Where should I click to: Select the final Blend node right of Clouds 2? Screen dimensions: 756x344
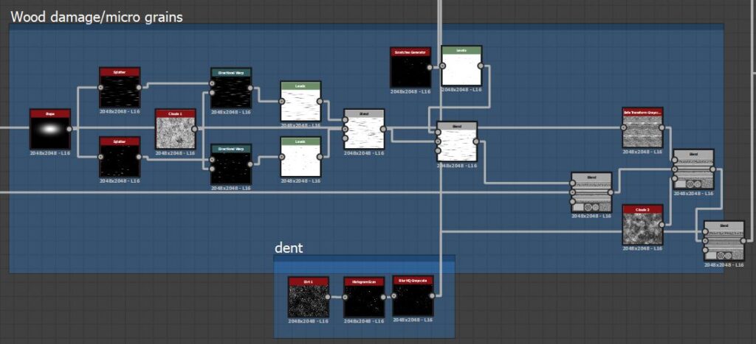point(724,241)
